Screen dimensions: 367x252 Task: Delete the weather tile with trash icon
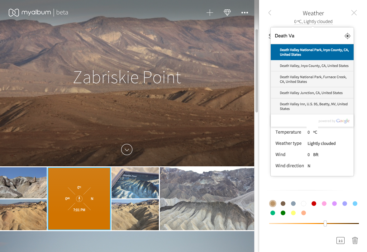[355, 240]
